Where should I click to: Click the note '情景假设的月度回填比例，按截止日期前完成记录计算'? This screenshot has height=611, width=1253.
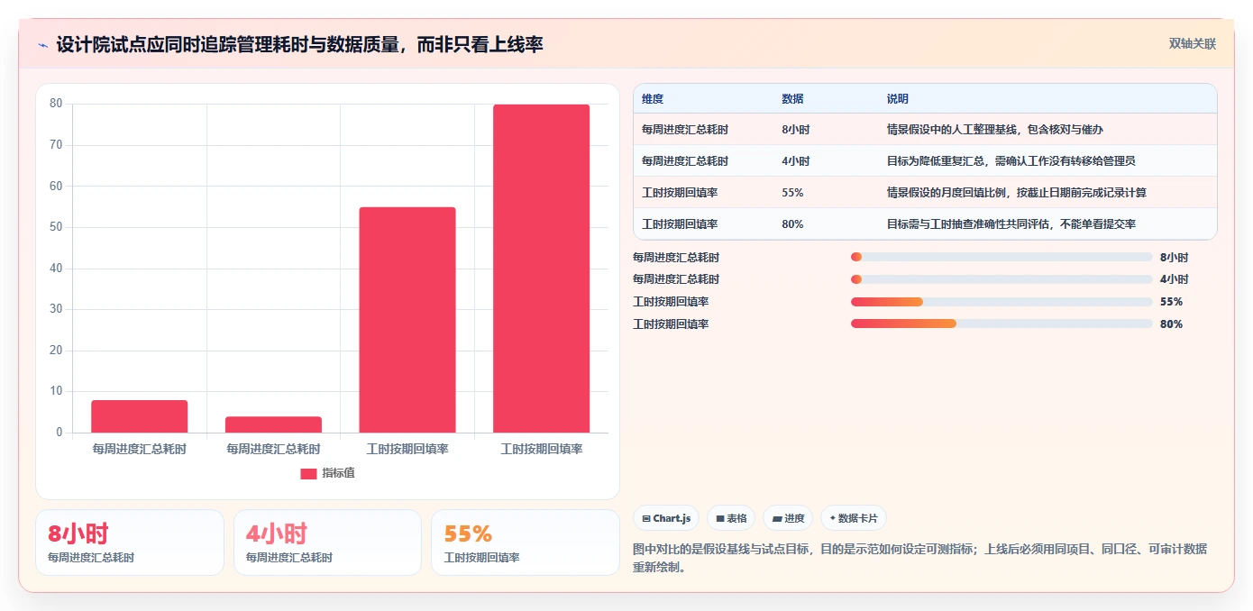point(1017,193)
